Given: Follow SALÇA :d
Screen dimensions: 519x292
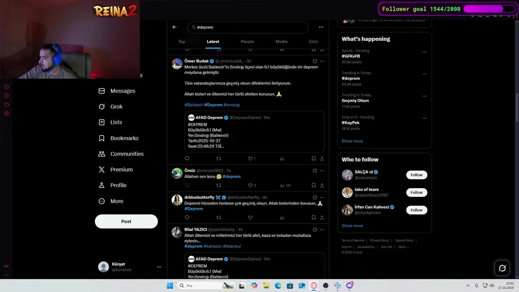Looking at the screenshot, I should [416, 175].
